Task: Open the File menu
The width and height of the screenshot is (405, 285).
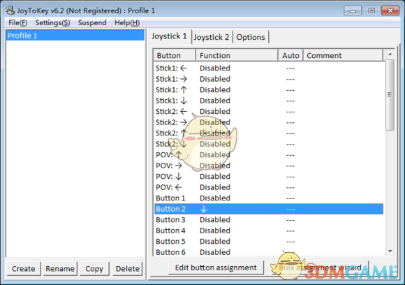Action: pos(17,23)
